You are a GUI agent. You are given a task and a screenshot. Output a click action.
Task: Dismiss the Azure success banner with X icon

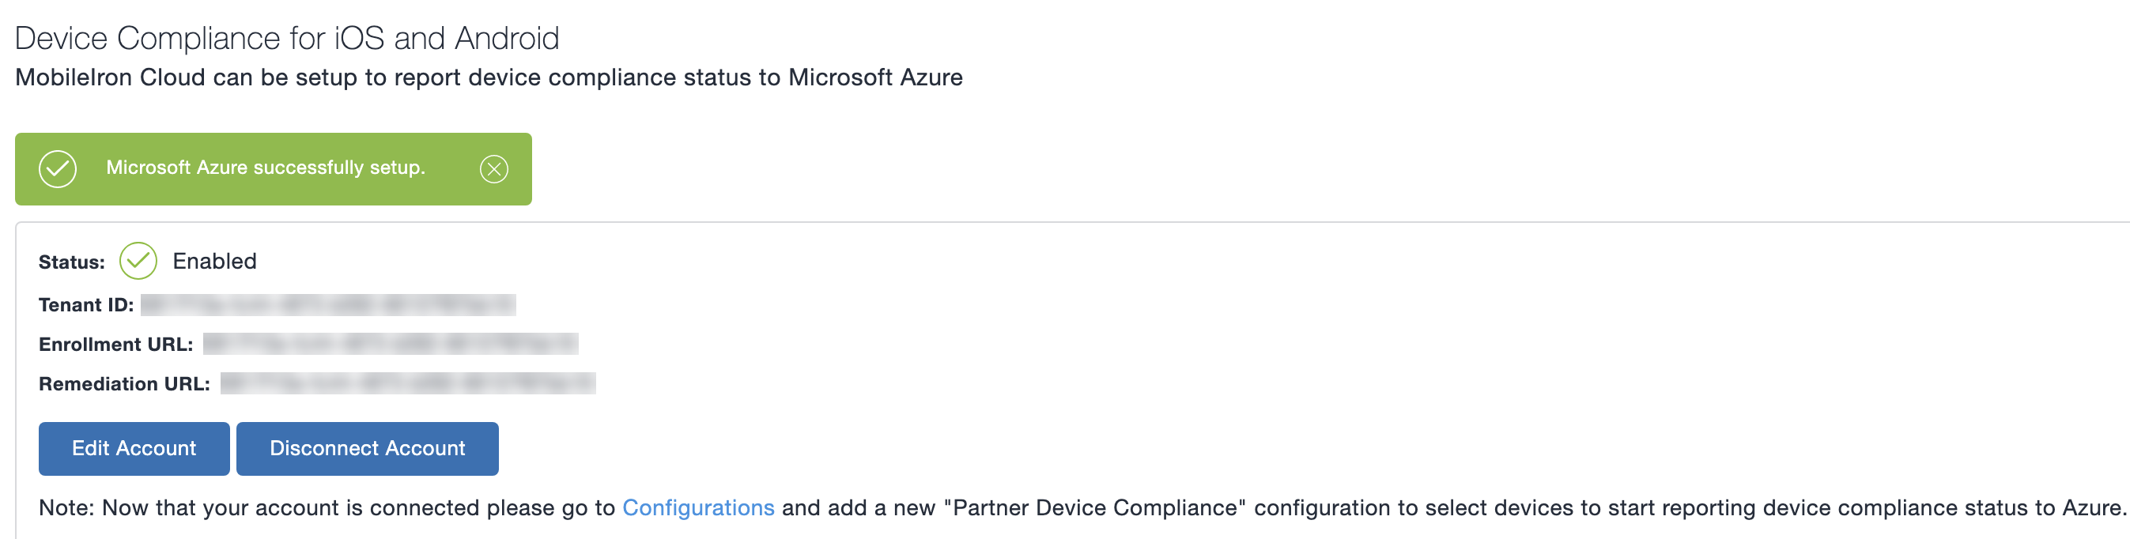pyautogui.click(x=493, y=169)
